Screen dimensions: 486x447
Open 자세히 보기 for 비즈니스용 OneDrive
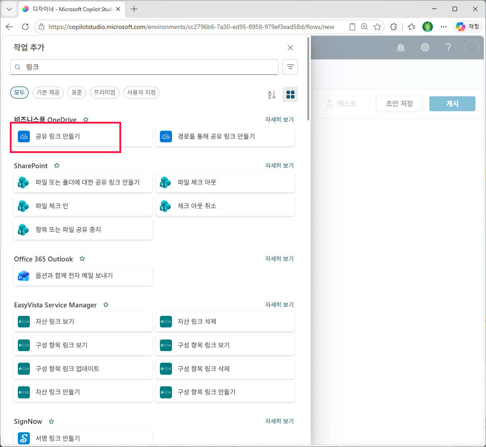click(279, 120)
